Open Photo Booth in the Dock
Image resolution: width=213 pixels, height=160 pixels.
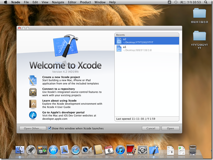pyautogui.click(x=131, y=150)
